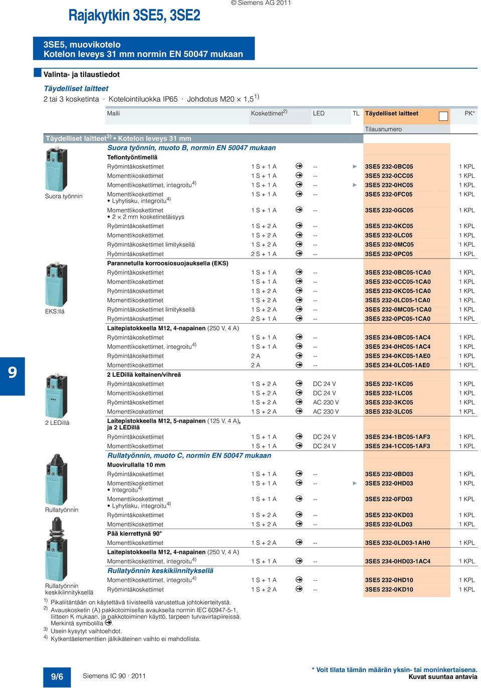
Task: Click order number 3SE5 232-0KC05
Action: [x=389, y=226]
